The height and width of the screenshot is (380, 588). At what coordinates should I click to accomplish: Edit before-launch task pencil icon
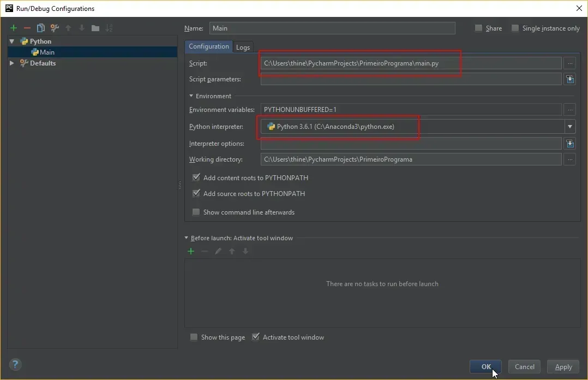tap(218, 251)
